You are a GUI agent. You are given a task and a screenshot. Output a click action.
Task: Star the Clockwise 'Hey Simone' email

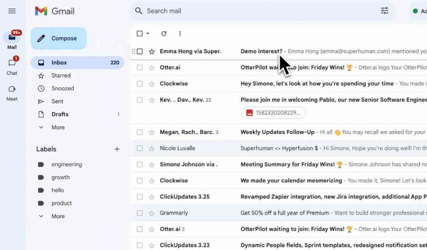coord(152,84)
